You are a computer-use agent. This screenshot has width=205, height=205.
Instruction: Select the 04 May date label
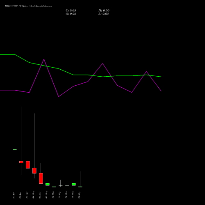tap(33, 195)
